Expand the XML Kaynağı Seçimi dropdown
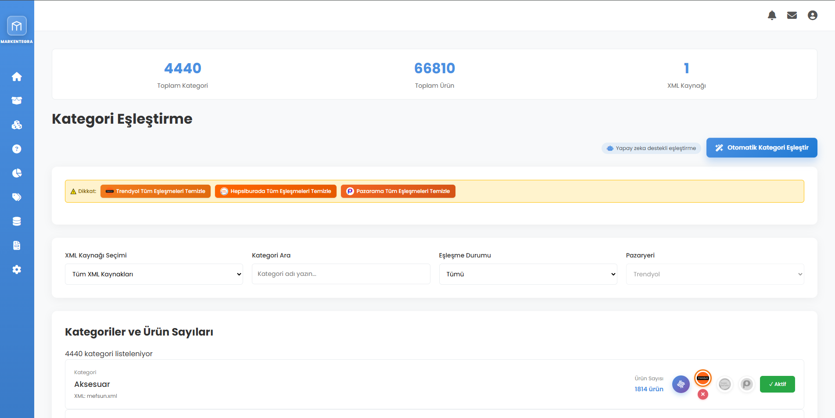 [154, 274]
